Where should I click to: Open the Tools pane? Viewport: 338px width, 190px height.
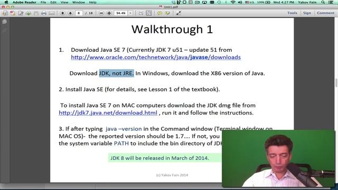pos(292,13)
